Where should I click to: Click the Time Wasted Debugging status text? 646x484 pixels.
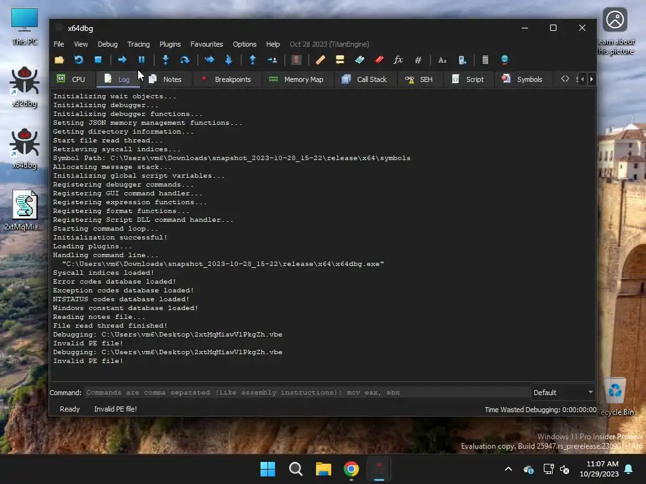pyautogui.click(x=540, y=410)
